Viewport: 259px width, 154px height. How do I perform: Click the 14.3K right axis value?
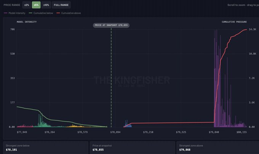(x=253, y=29)
